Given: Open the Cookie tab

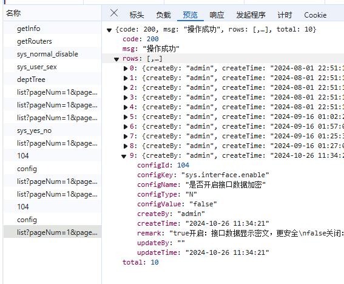Looking at the screenshot, I should click(x=315, y=15).
